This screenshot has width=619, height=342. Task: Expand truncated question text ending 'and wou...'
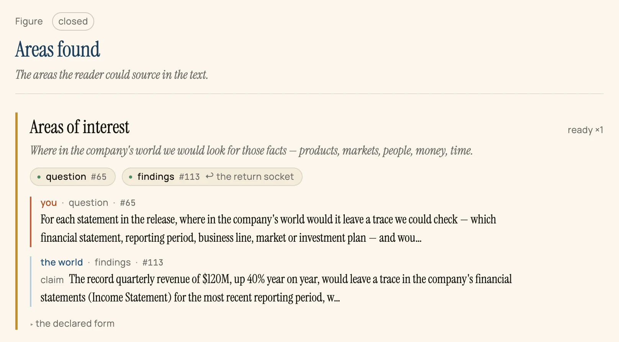pos(268,229)
